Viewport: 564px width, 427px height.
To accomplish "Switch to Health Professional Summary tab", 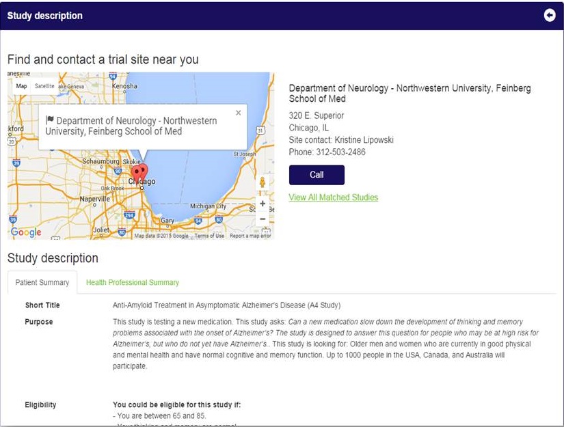I will pos(133,282).
